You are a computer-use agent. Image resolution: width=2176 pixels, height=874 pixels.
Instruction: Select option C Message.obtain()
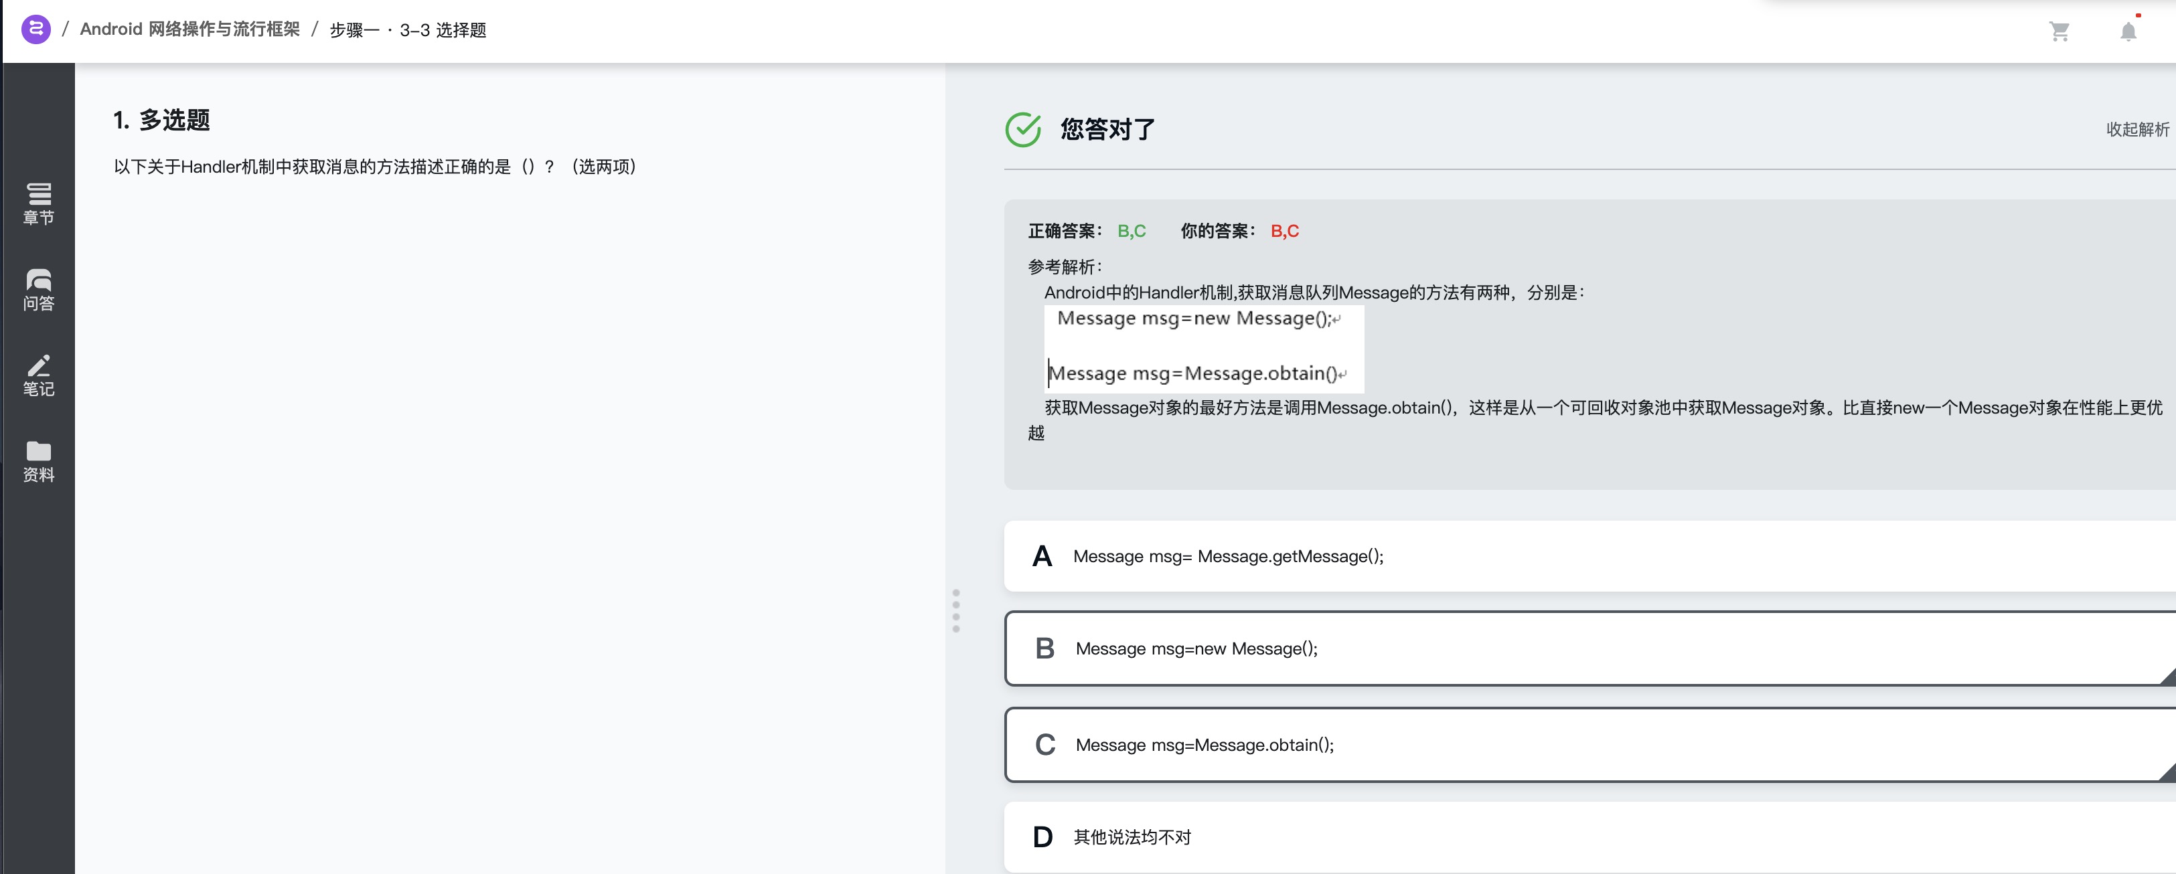(1589, 745)
